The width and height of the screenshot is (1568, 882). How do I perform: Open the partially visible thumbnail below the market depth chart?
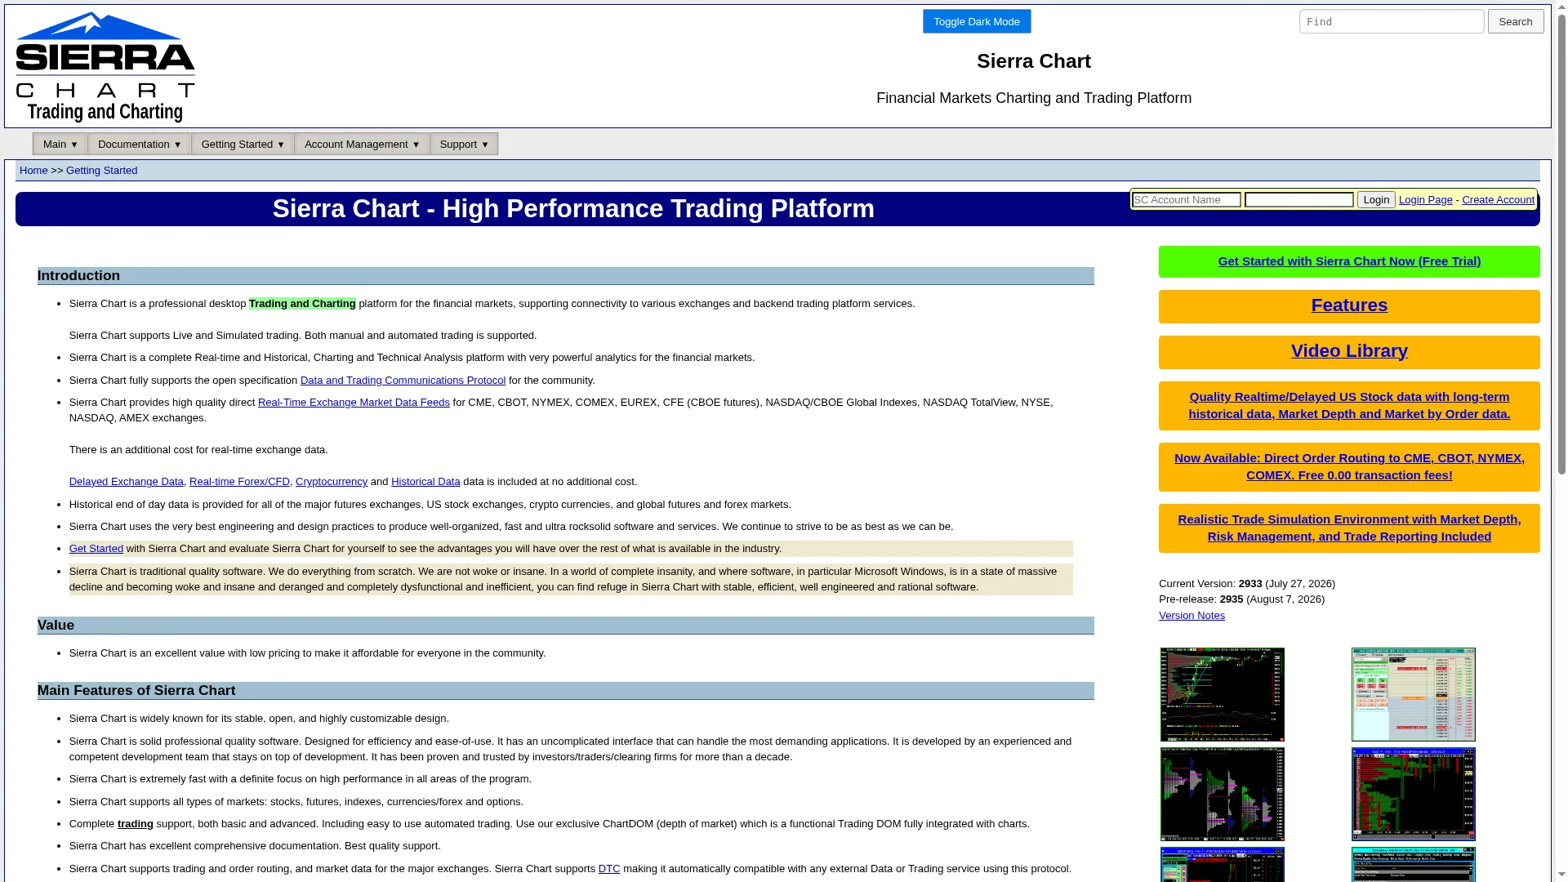[1414, 865]
